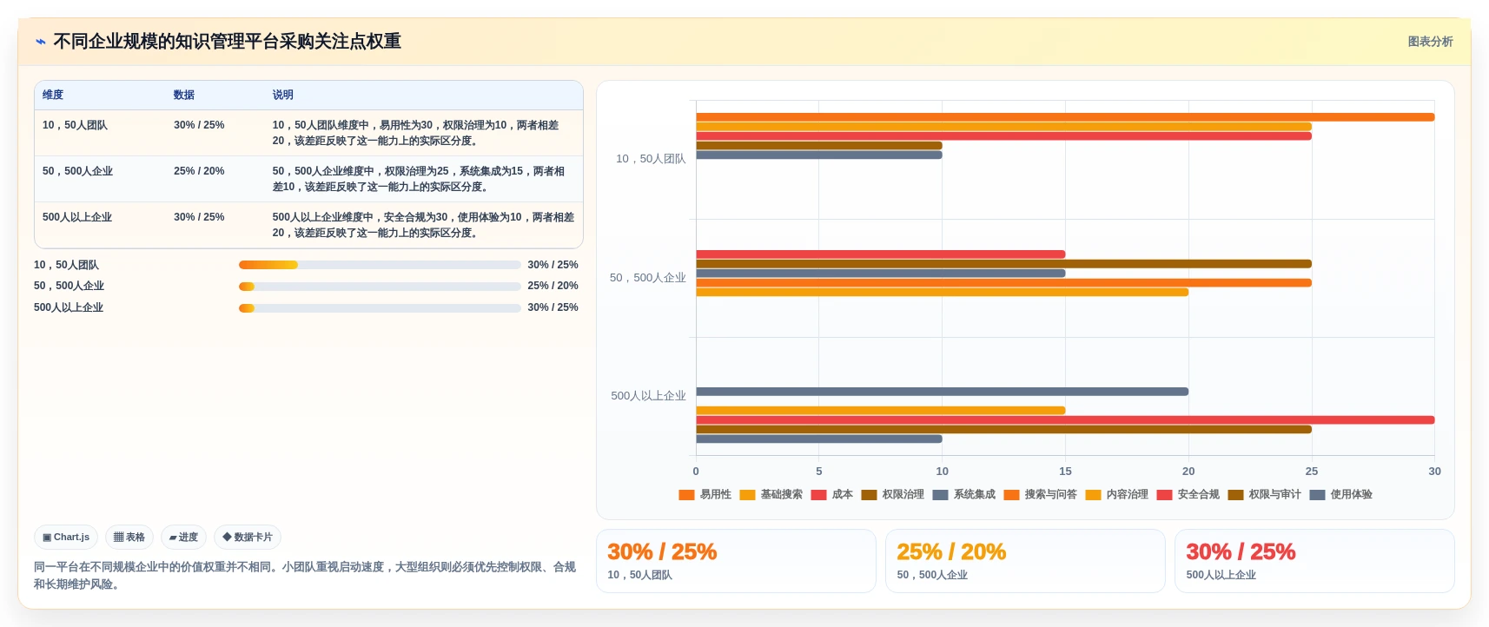Click the 500人以上企业 progress bar
Viewport: 1489px width, 627px height.
tap(380, 308)
